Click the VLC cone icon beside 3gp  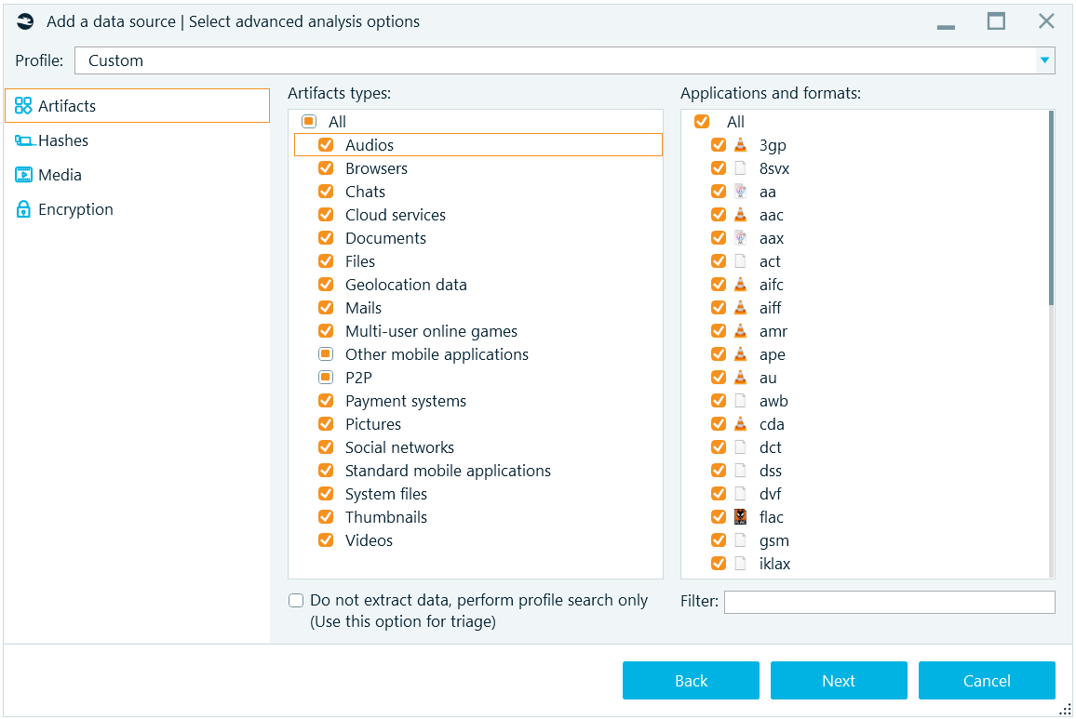(740, 145)
